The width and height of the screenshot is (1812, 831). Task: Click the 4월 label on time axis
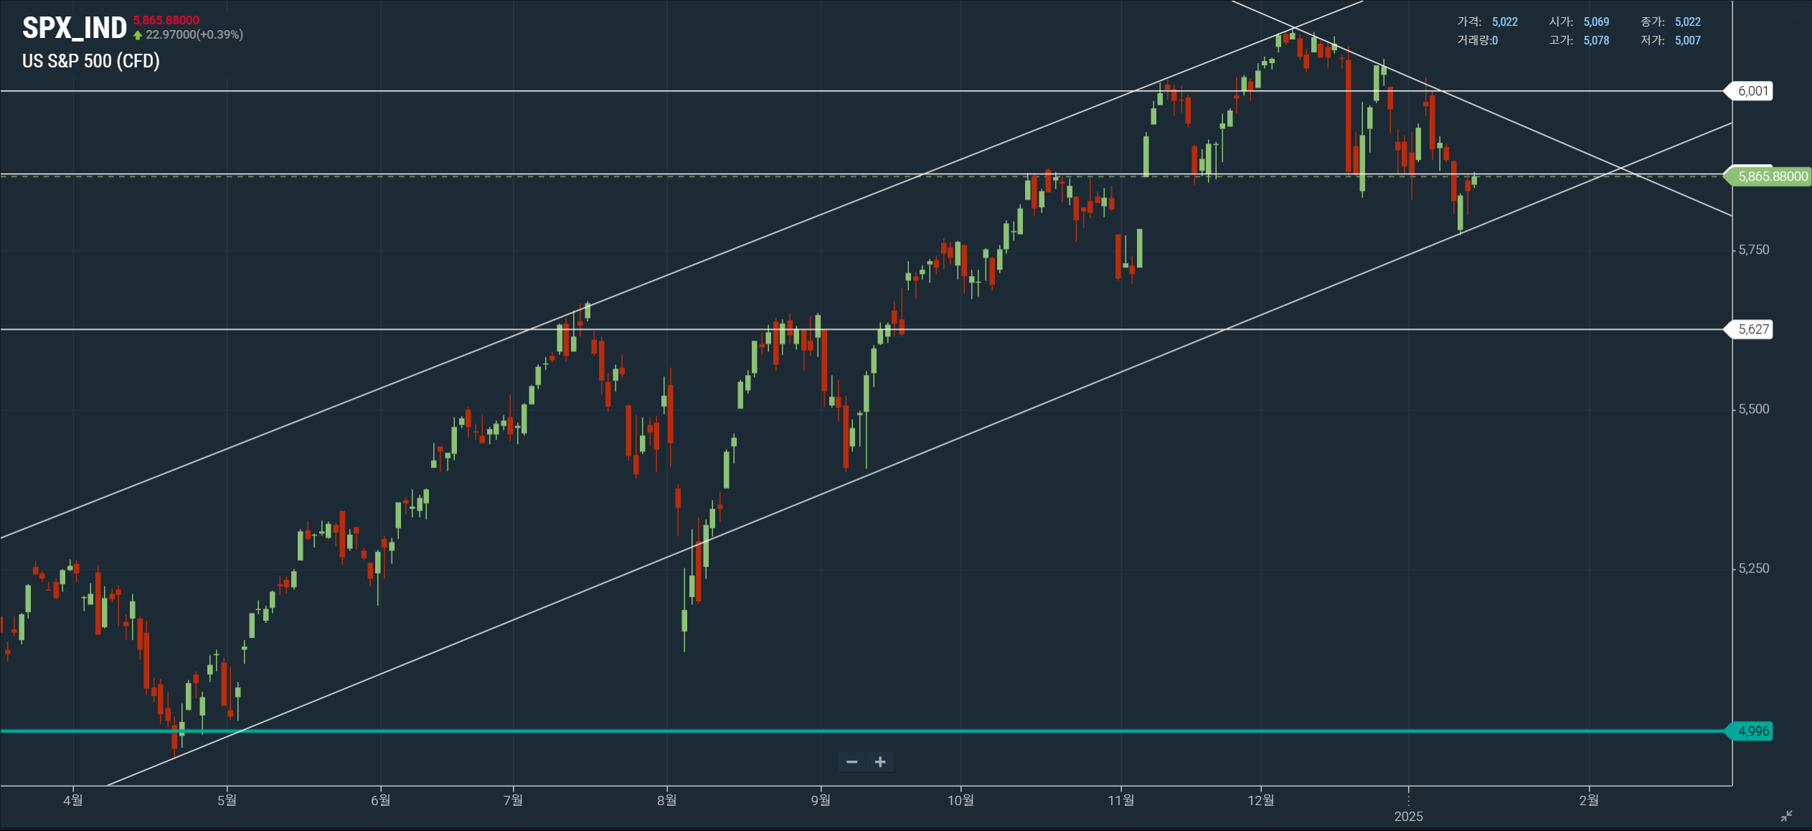[73, 799]
